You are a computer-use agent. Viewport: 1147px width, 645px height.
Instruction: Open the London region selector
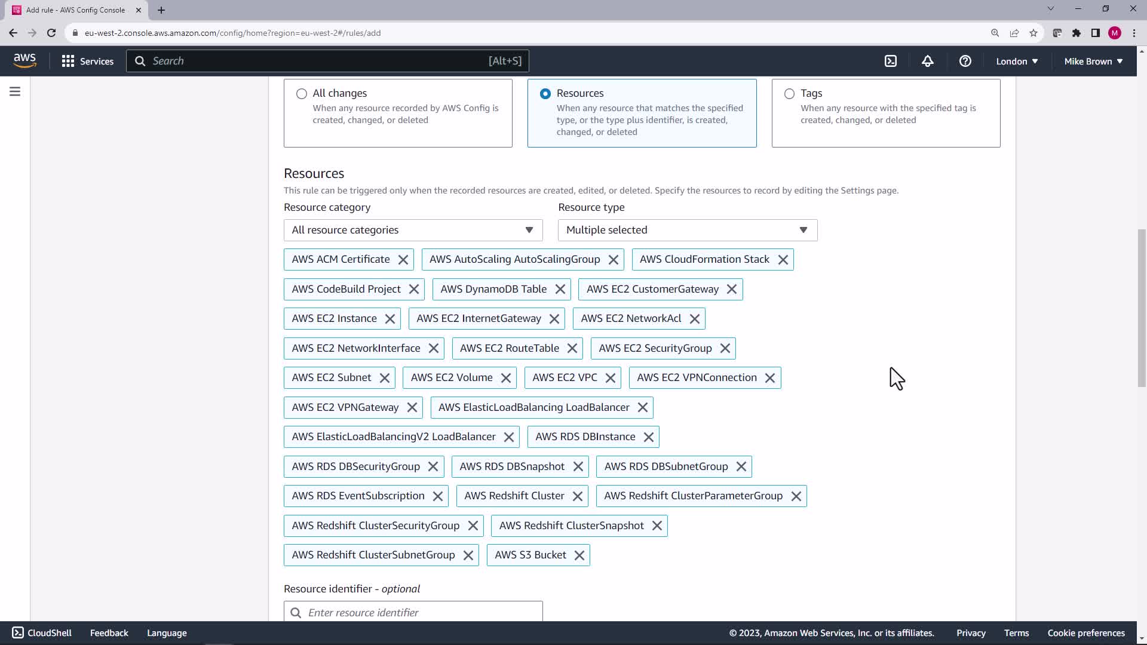(x=1016, y=61)
